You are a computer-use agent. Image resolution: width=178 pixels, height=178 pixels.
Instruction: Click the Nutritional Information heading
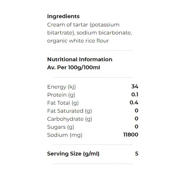click(x=80, y=59)
